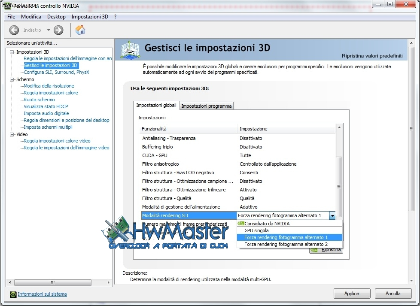Image resolution: width=420 pixels, height=306 pixels.
Task: Select Buffering triplo setting row
Action: [238, 147]
